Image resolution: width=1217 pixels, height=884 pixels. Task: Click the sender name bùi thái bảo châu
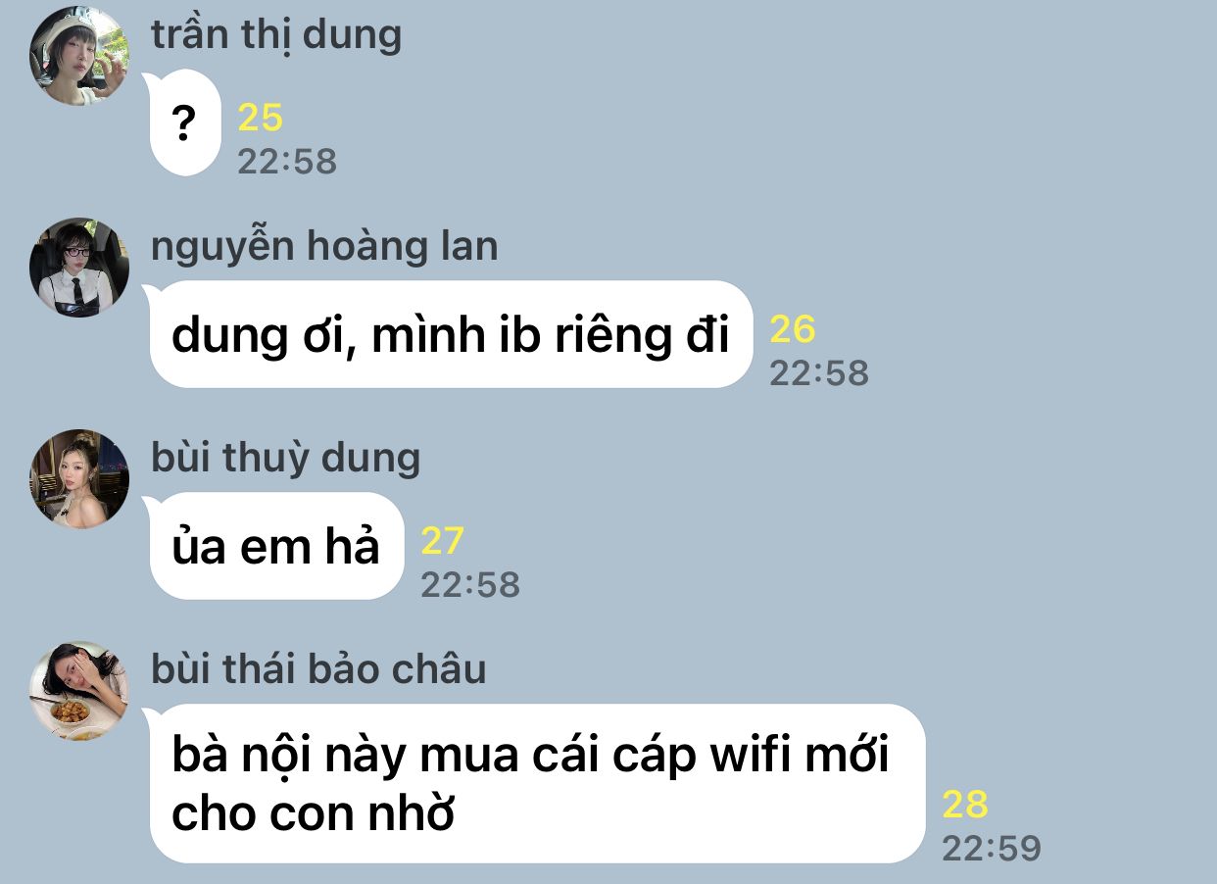coord(318,670)
